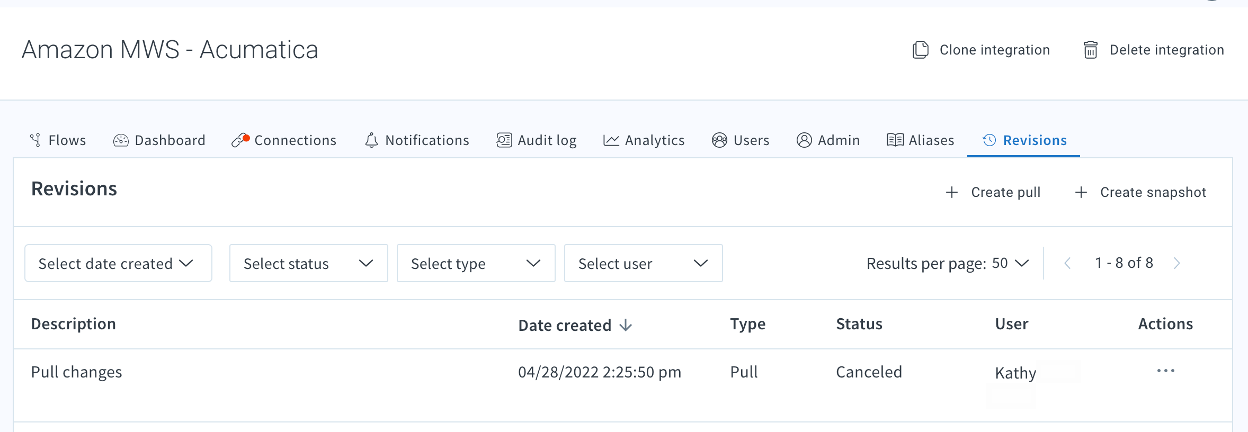
Task: Click the 04/28/2022 2:25:50 pm date cell
Action: pyautogui.click(x=600, y=372)
